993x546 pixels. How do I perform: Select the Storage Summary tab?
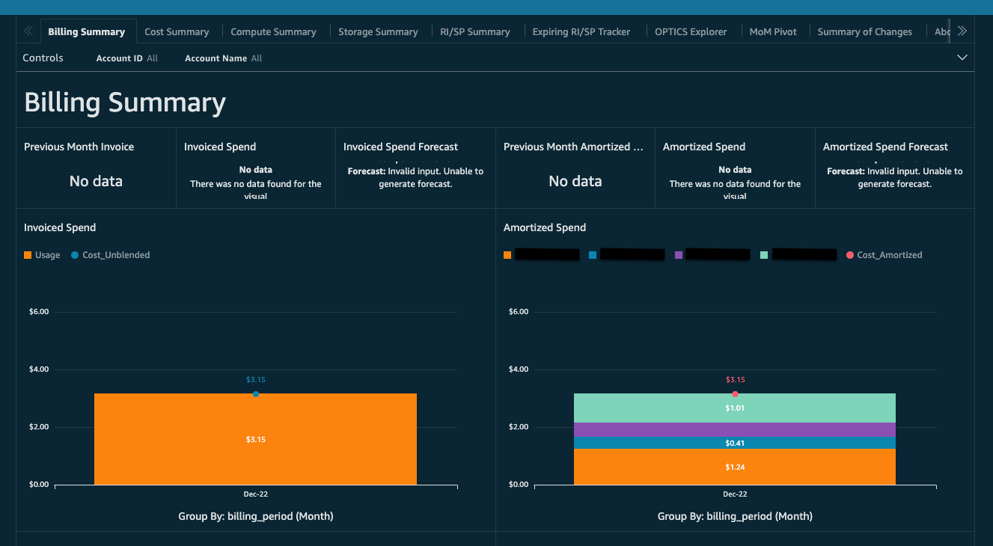[378, 31]
